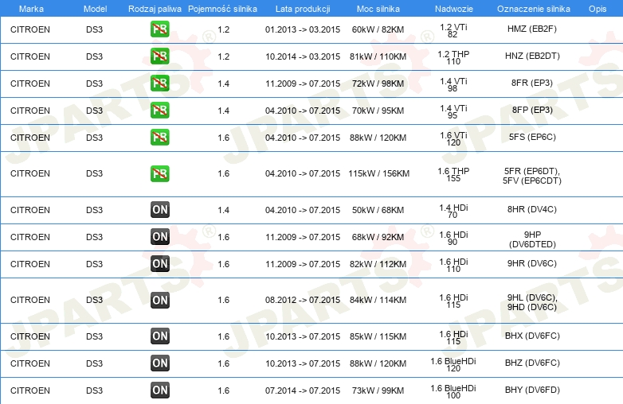Click petrol icon in 8FP (EP3) row

[x=159, y=110]
